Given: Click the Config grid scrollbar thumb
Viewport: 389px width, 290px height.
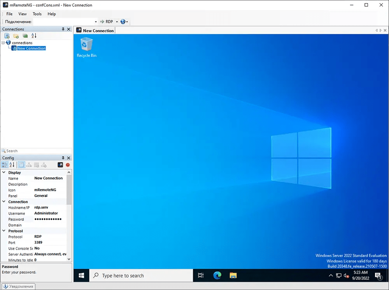Looking at the screenshot, I should pyautogui.click(x=69, y=190).
